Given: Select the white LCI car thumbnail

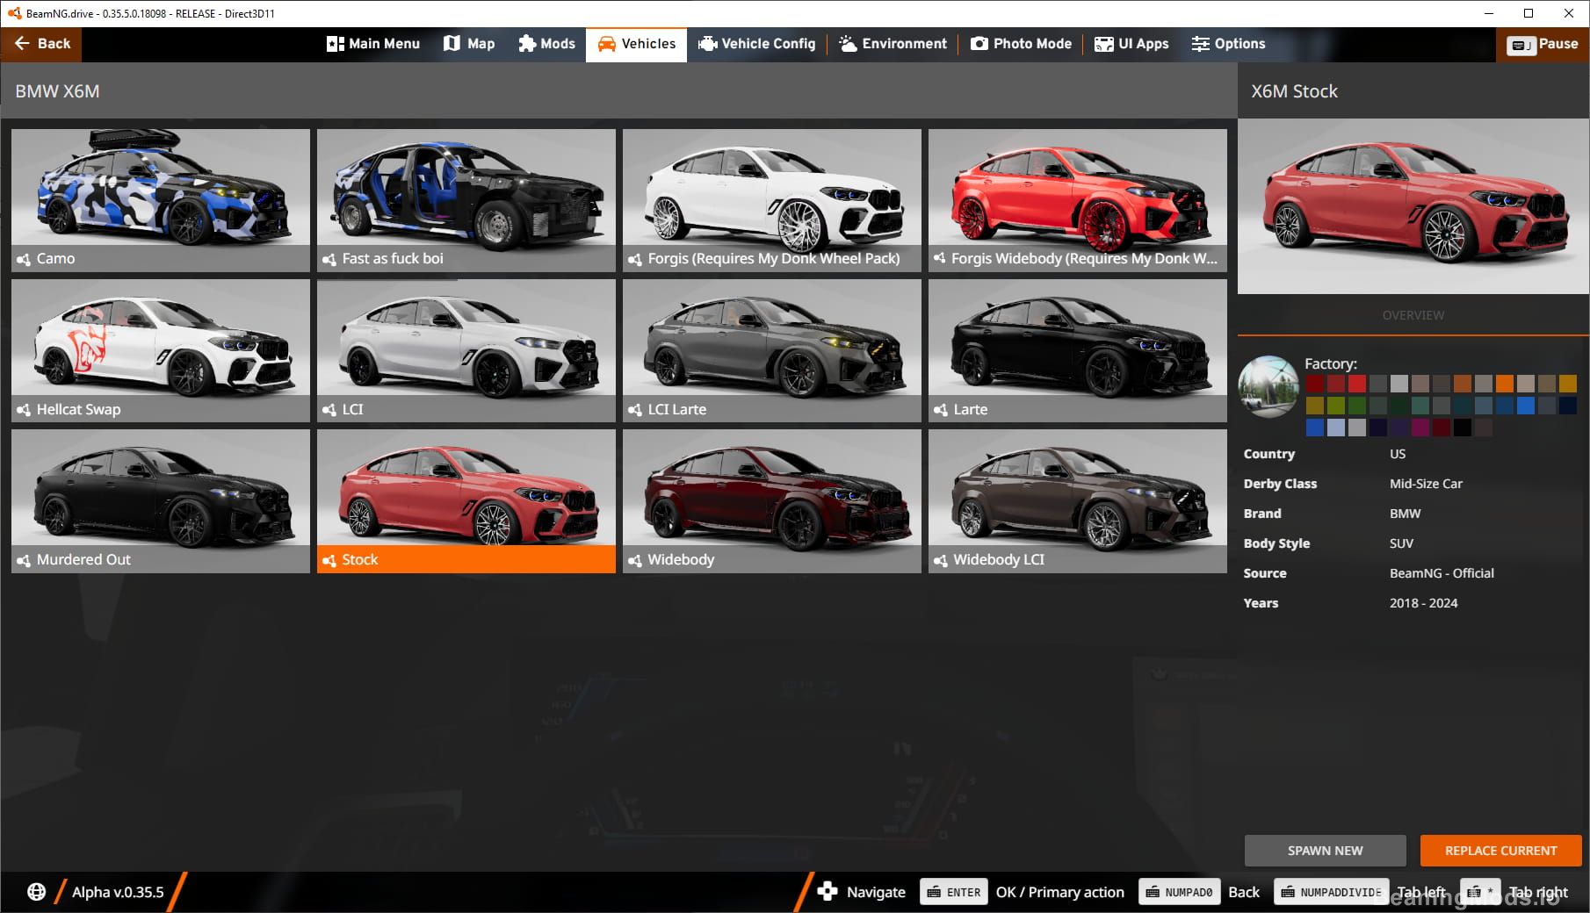Looking at the screenshot, I should [466, 350].
